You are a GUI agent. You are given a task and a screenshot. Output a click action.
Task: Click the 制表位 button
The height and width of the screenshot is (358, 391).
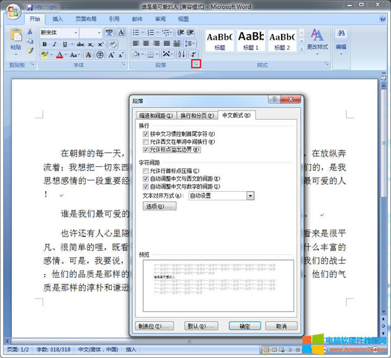[x=153, y=326]
